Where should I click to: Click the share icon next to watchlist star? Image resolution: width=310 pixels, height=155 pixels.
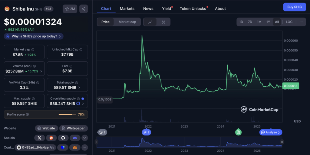tap(84, 9)
